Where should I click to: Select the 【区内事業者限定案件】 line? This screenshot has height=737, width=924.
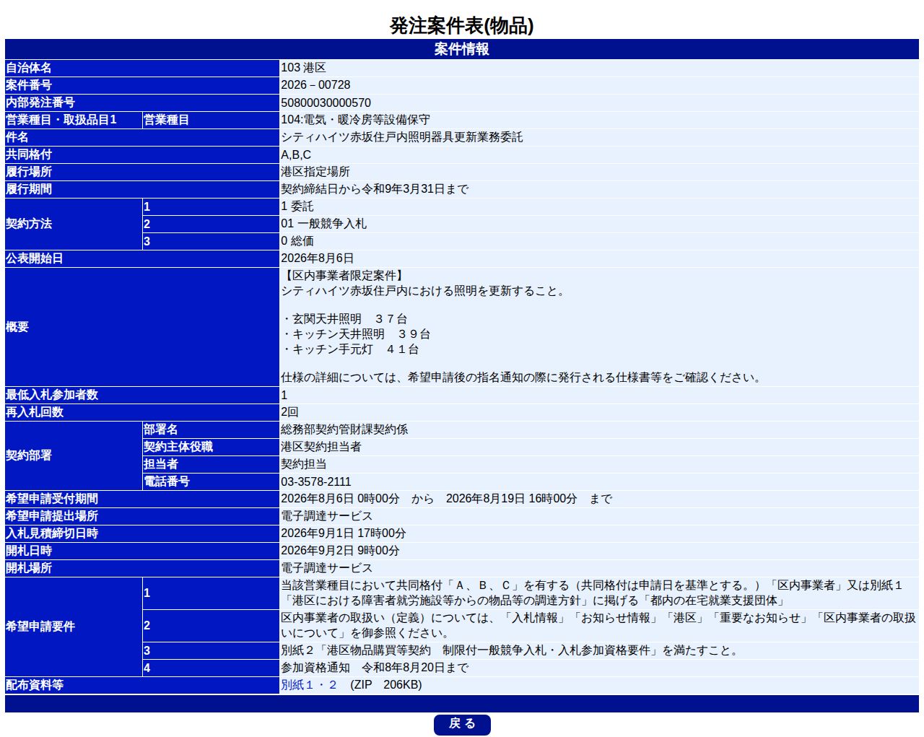344,276
